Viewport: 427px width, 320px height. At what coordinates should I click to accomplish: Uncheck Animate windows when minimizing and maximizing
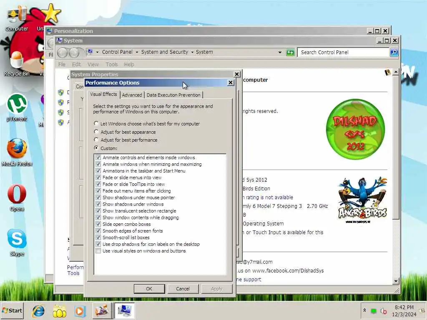tap(98, 164)
